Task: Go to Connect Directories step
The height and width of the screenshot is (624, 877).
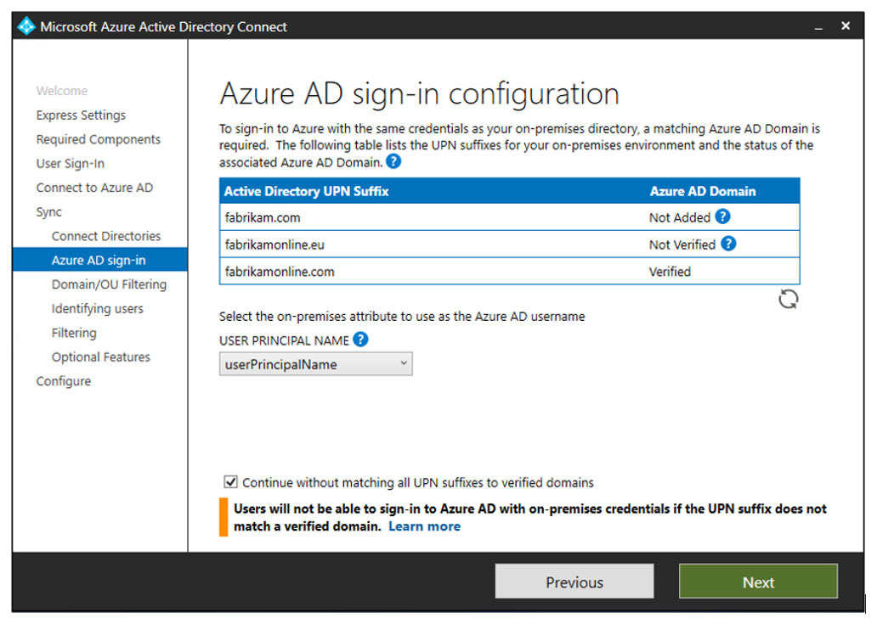Action: tap(105, 236)
